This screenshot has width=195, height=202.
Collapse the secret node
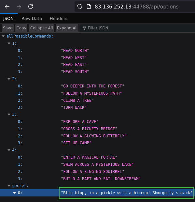coord(9,185)
